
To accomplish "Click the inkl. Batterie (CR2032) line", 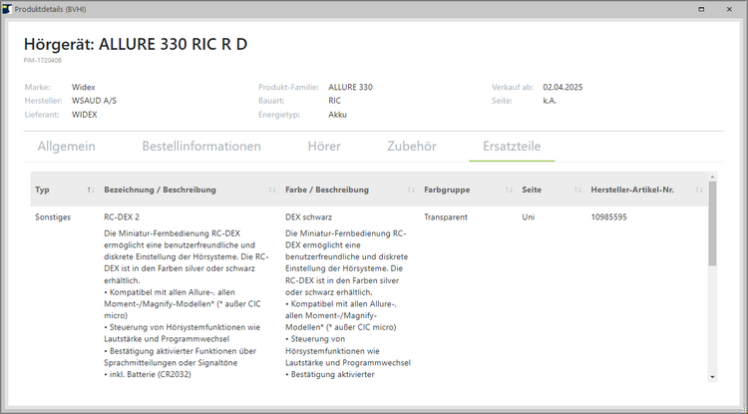I will point(148,374).
